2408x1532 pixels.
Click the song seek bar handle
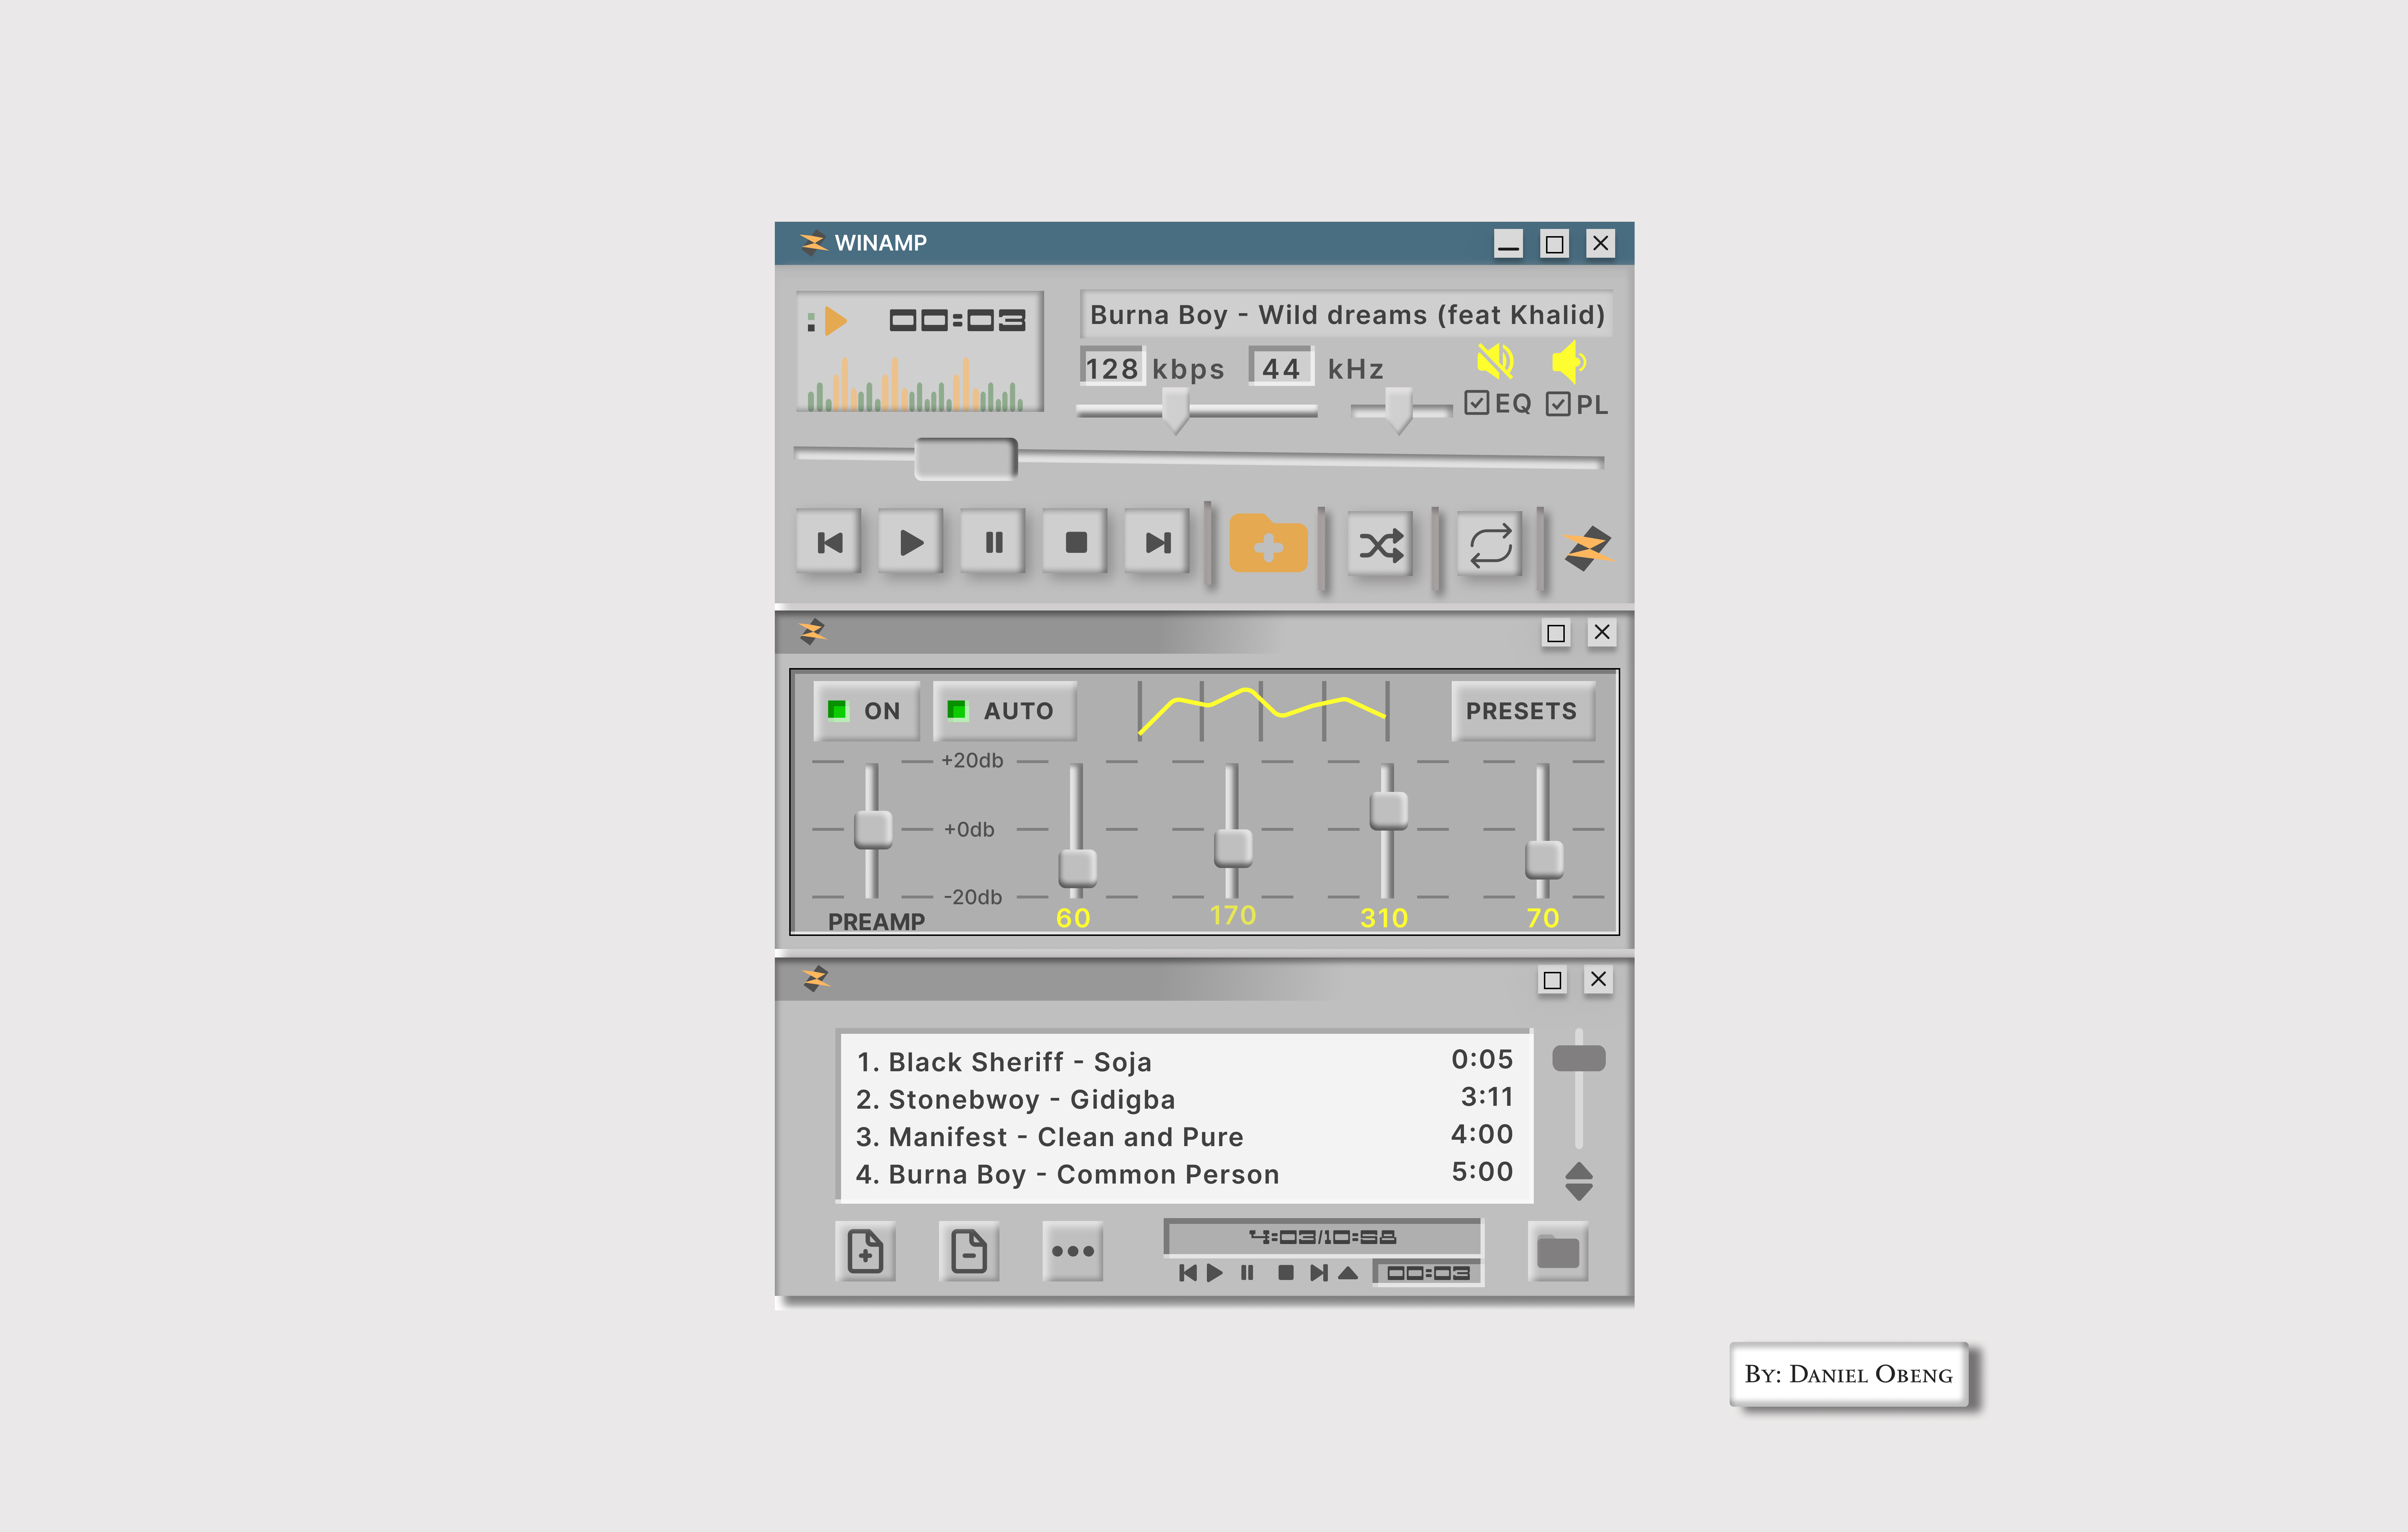(x=966, y=459)
